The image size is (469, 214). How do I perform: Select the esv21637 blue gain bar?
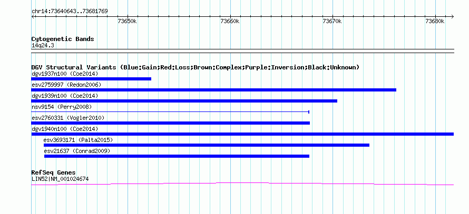177,156
